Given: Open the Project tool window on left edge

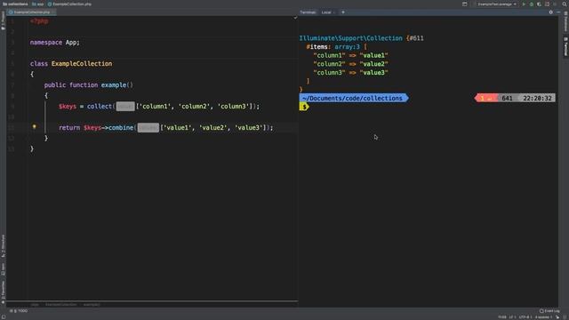Looking at the screenshot, I should [x=4, y=20].
